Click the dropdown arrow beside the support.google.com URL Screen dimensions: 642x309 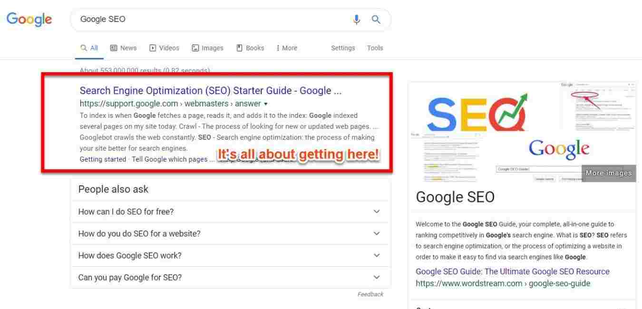coord(266,104)
